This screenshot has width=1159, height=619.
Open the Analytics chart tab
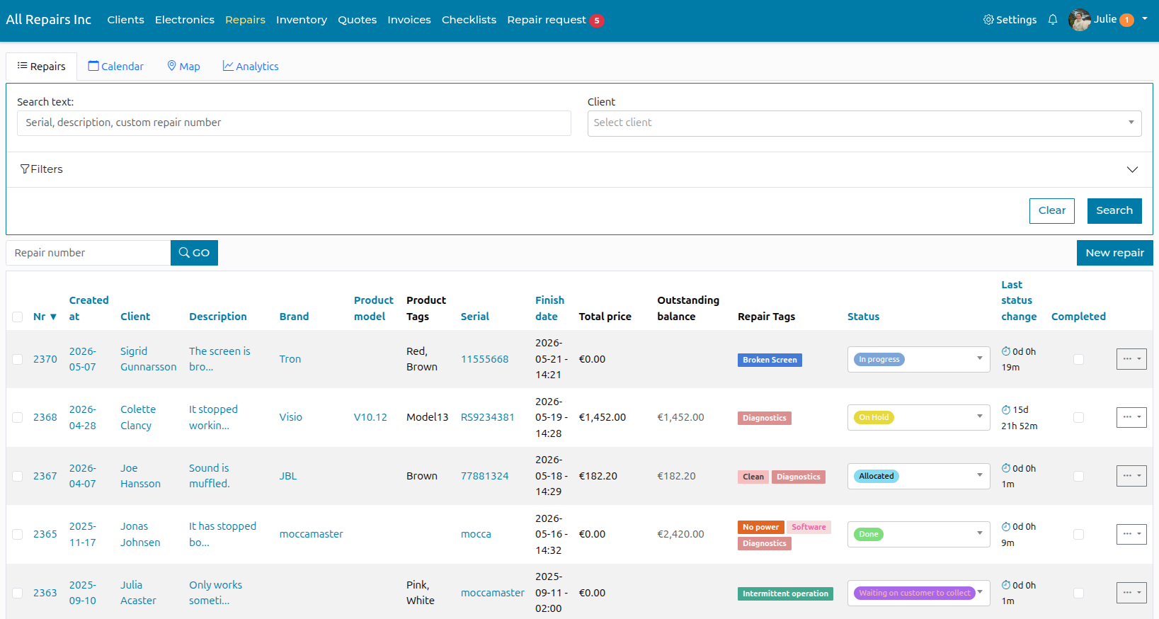(251, 67)
